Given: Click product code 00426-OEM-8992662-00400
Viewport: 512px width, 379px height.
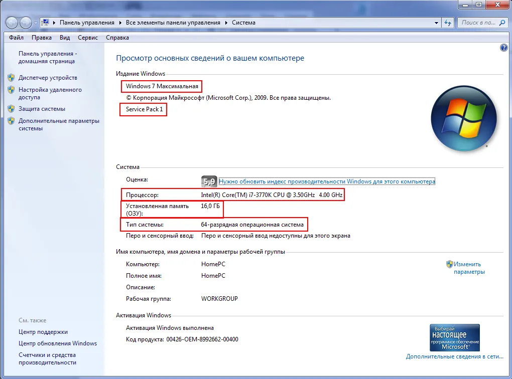Looking at the screenshot, I should (202, 339).
